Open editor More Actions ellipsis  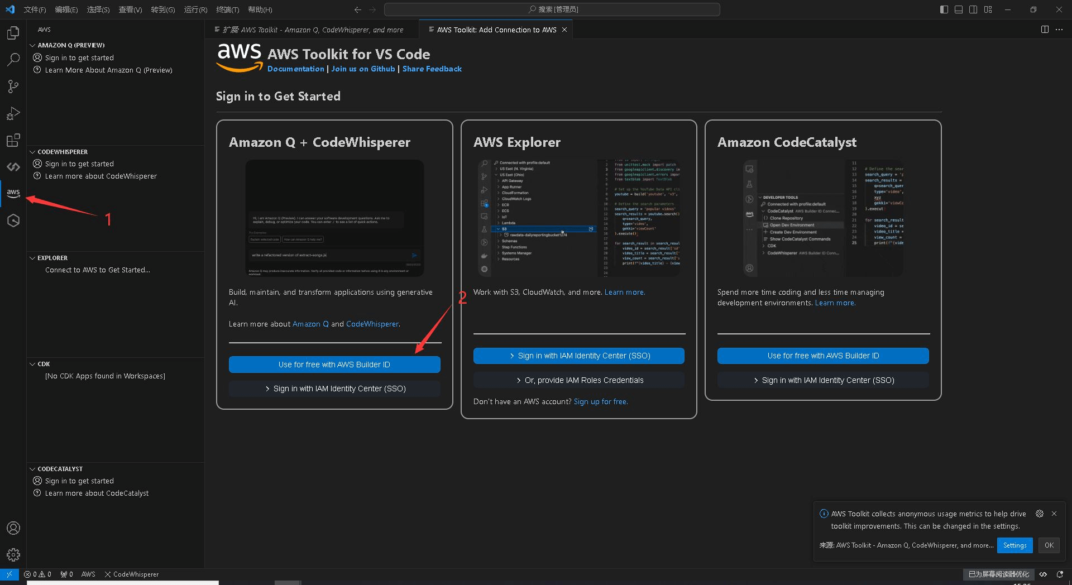click(x=1059, y=30)
